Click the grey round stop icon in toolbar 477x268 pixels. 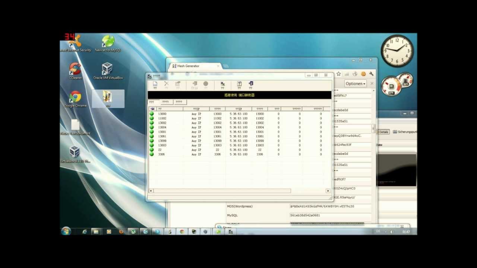point(206,84)
